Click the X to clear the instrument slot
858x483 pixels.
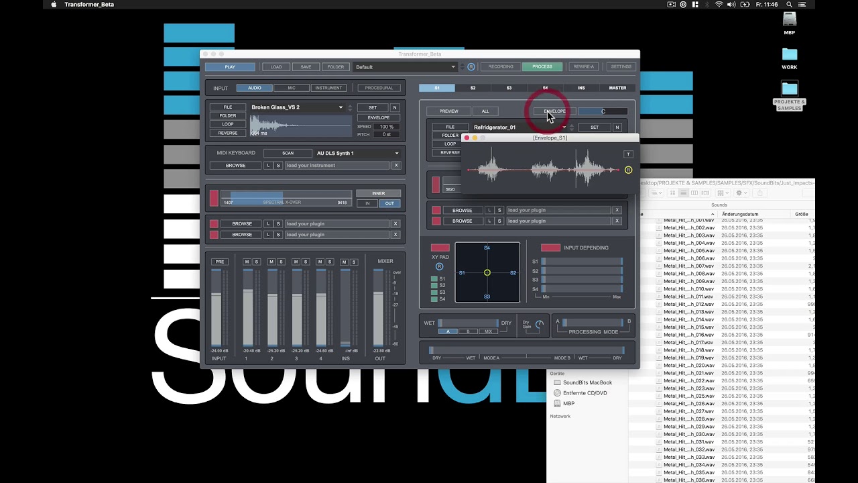point(396,165)
